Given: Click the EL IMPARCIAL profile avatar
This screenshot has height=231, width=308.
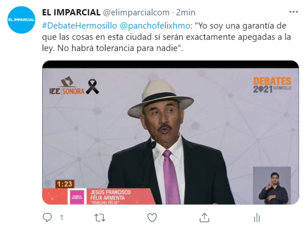Looking at the screenshot, I should coord(21,20).
